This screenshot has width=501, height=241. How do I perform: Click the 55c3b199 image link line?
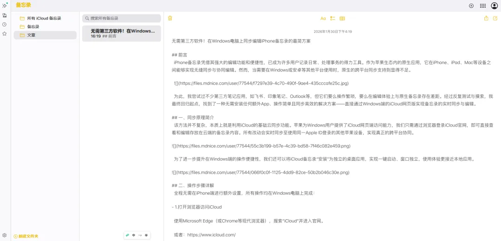261,146
